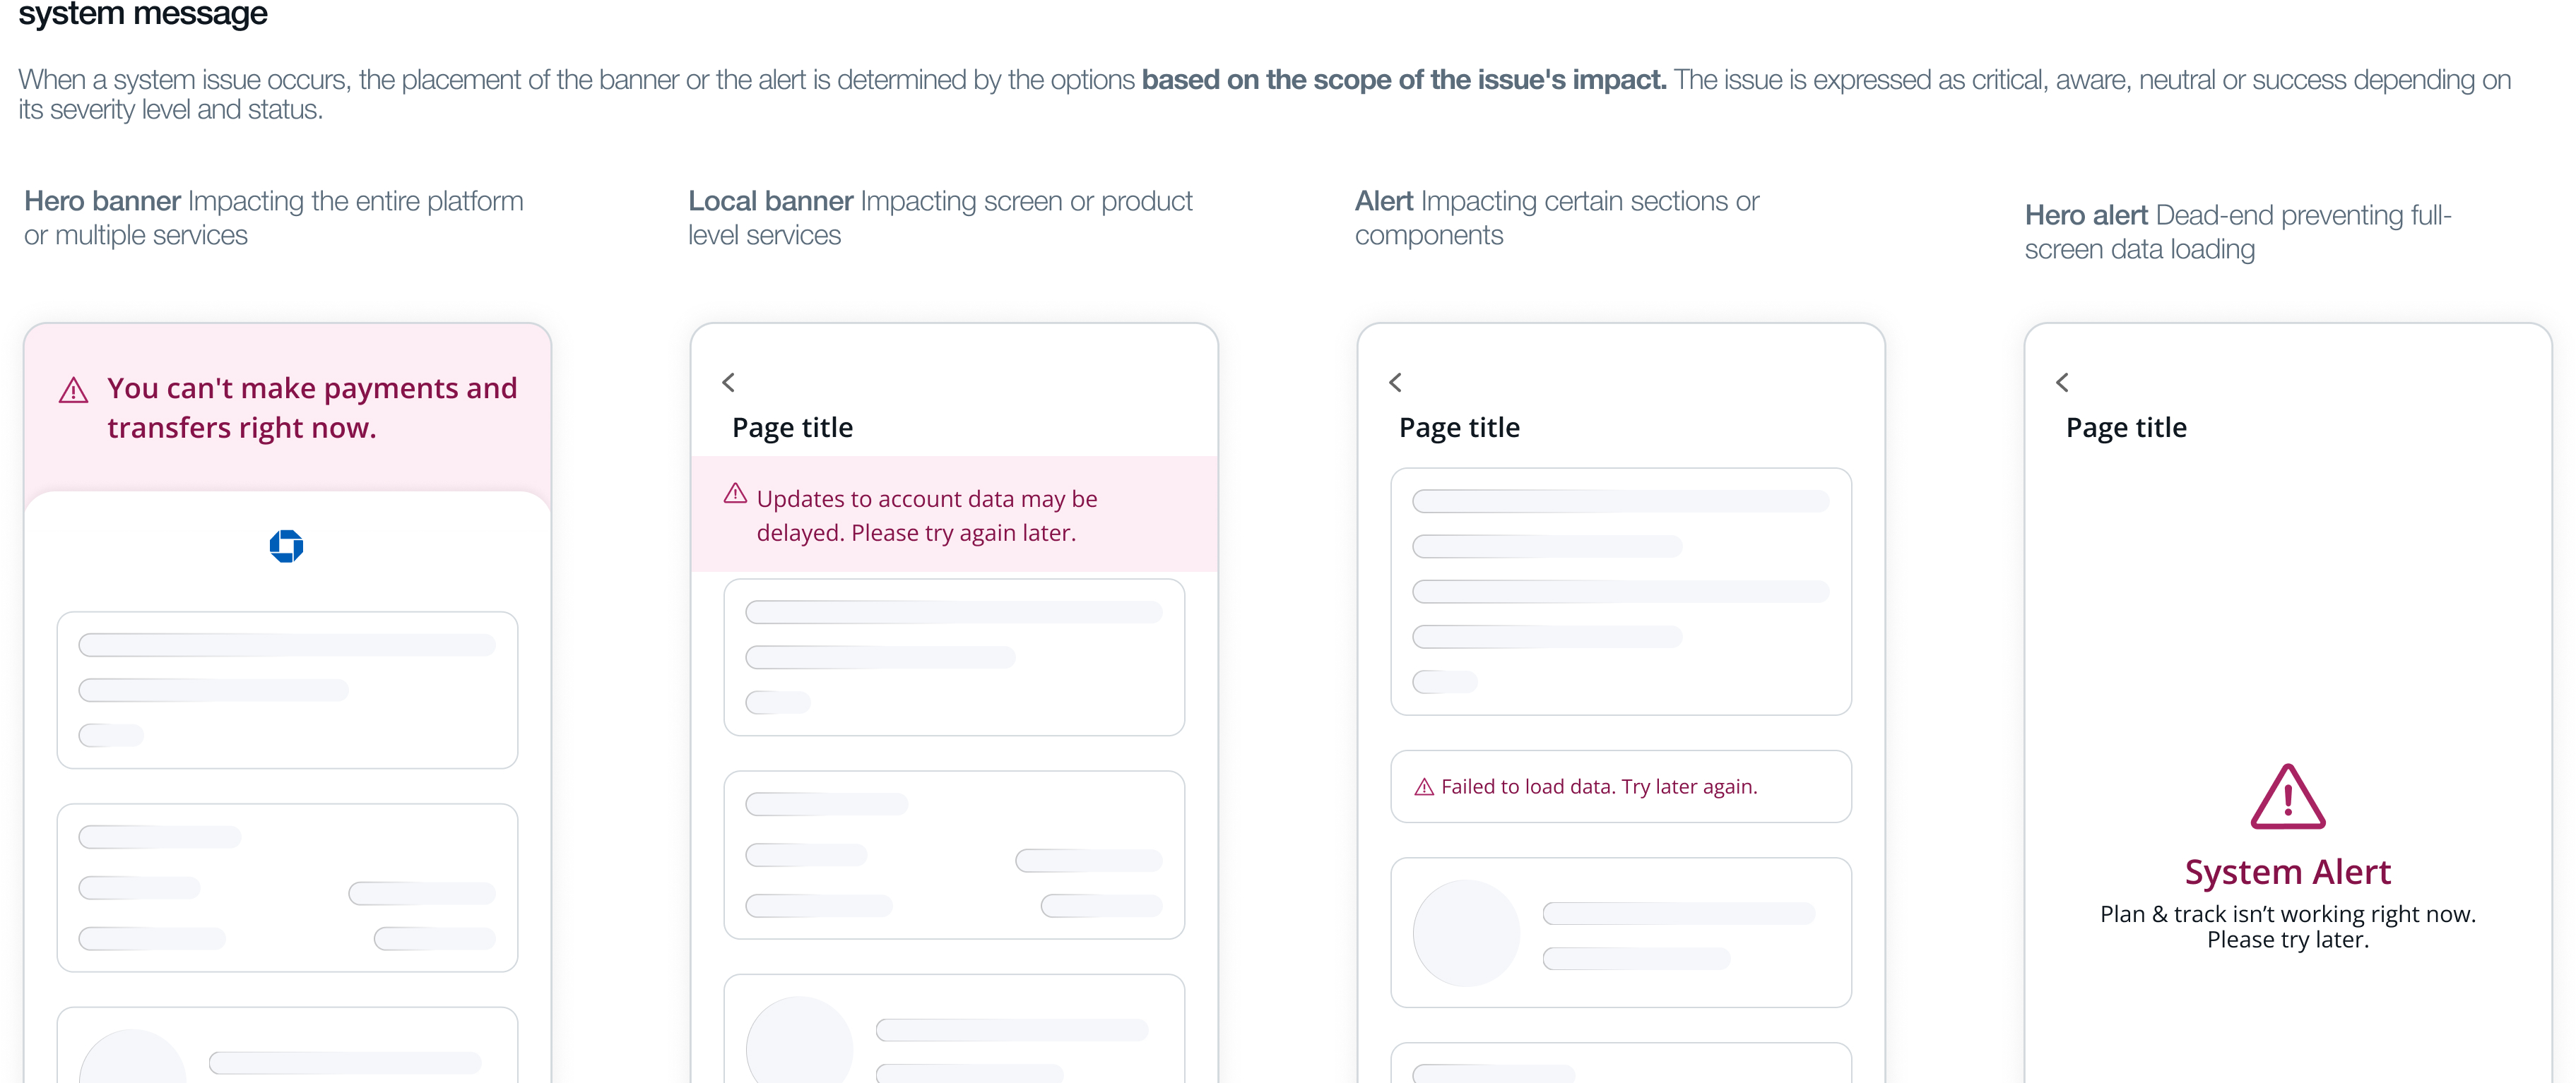Click the circular avatar placeholder in the Alert screen
The width and height of the screenshot is (2576, 1083).
[1466, 933]
